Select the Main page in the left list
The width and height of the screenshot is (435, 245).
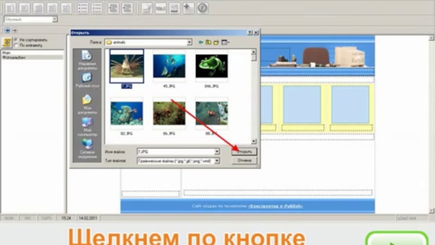click(6, 52)
